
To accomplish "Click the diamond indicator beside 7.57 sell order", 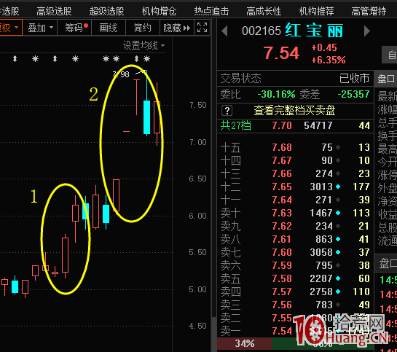I will pos(338,292).
